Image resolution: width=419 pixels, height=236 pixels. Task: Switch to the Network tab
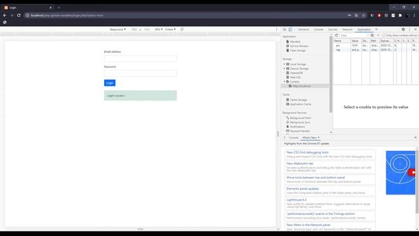click(x=347, y=29)
